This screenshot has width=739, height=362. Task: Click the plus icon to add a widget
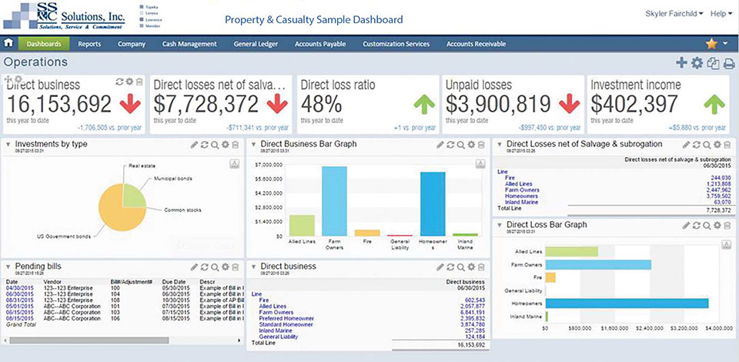tap(680, 63)
